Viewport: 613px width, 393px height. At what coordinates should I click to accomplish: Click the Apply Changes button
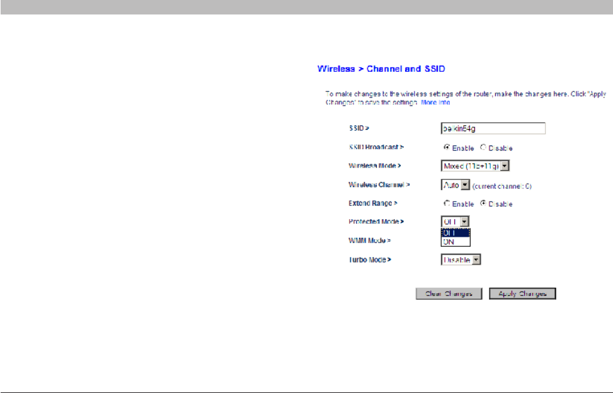(x=522, y=293)
